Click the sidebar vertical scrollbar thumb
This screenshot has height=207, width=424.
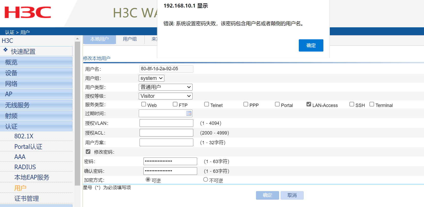click(77, 114)
